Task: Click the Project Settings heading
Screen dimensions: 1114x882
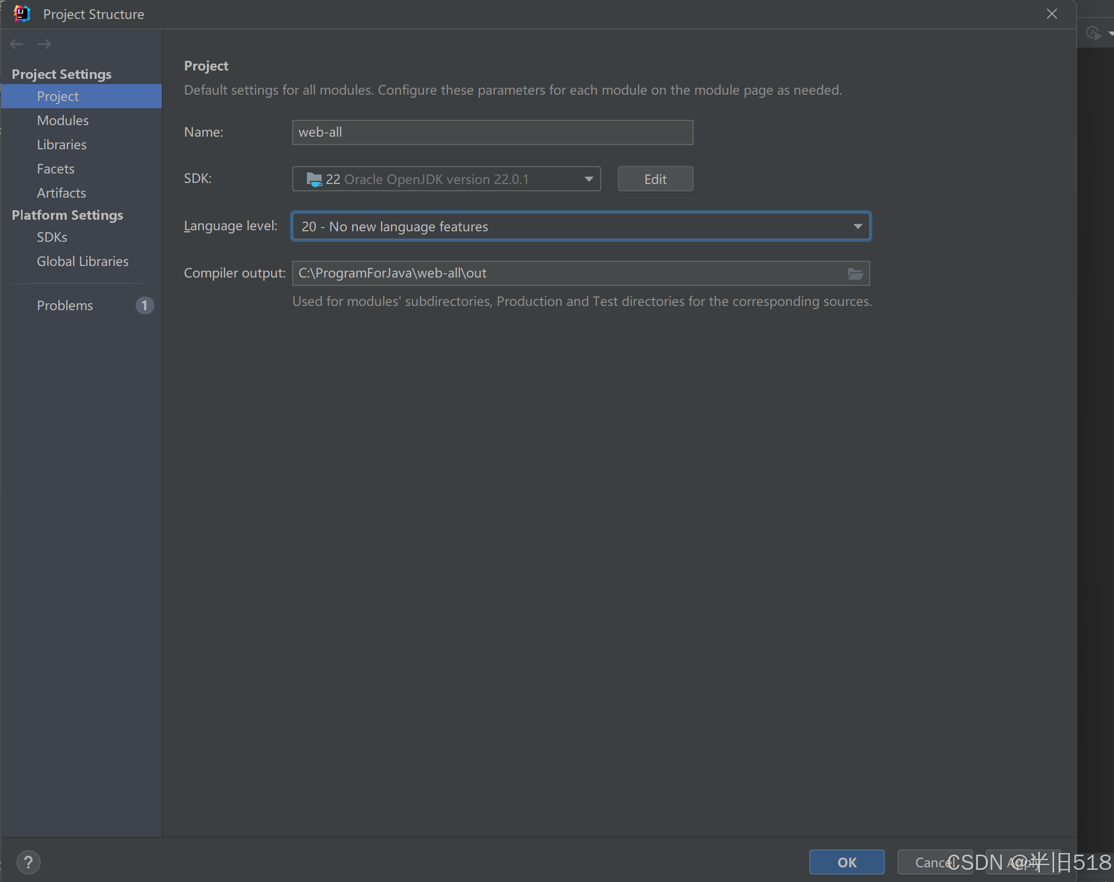Action: [61, 74]
